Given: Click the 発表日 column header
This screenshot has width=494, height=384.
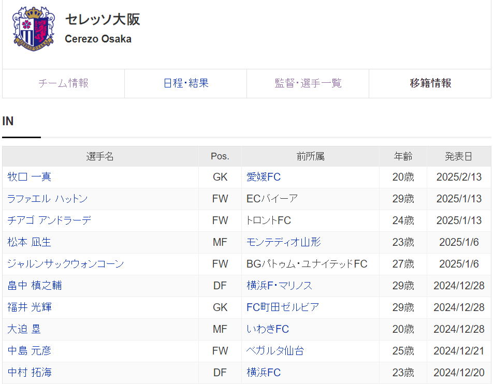Looking at the screenshot, I should tap(459, 156).
